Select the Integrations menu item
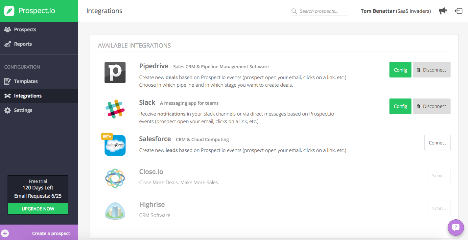The width and height of the screenshot is (468, 240). pos(39,96)
